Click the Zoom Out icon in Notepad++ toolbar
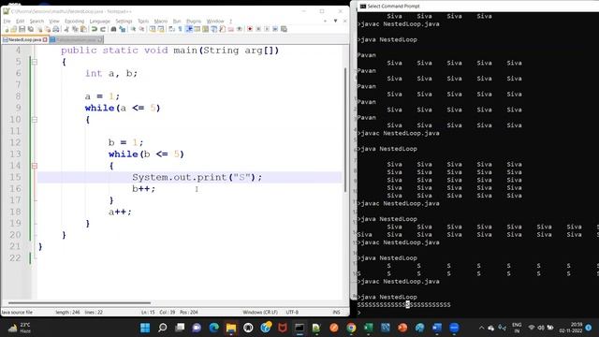This screenshot has width=599, height=337. pyautogui.click(x=141, y=29)
